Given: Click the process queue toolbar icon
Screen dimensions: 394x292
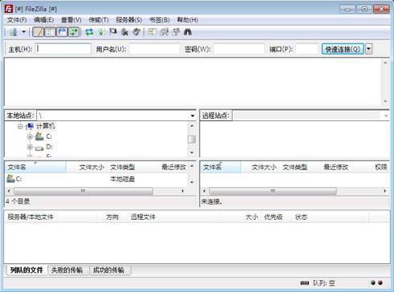Looking at the screenshot, I should [101, 32].
